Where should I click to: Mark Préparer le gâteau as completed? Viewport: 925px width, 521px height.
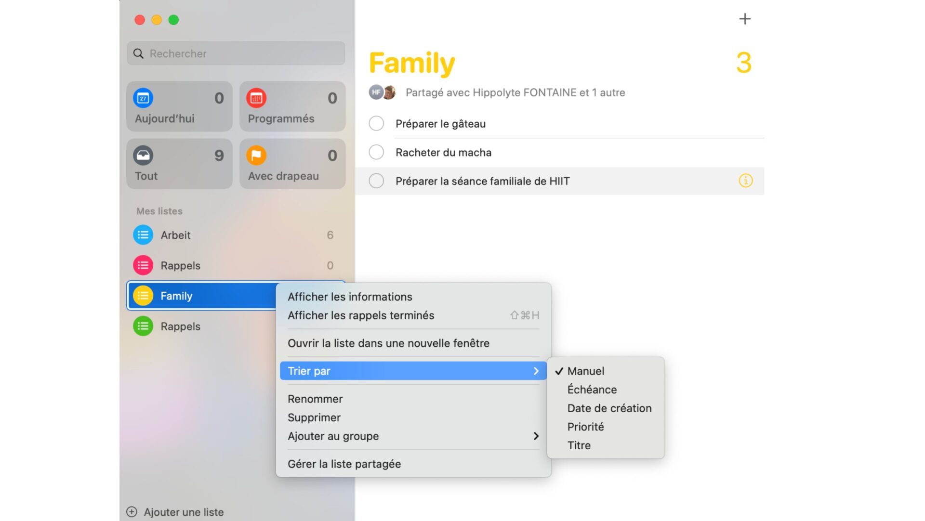pos(376,123)
